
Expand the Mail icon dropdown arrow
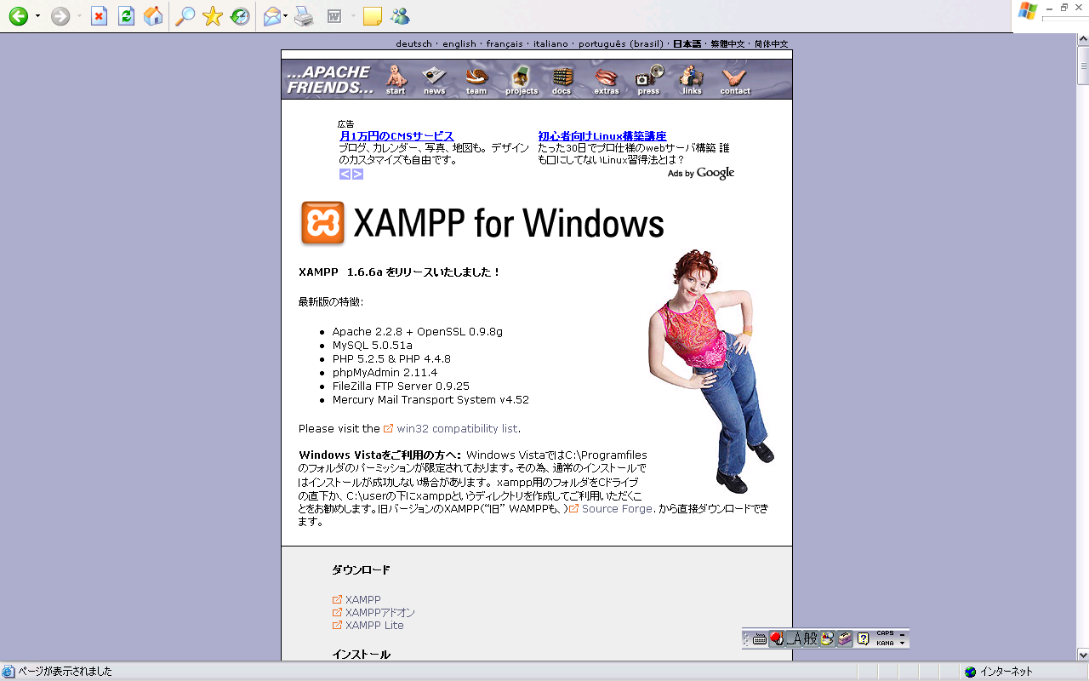(x=286, y=16)
